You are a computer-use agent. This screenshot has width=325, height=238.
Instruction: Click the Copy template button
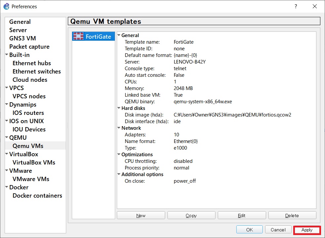pyautogui.click(x=191, y=215)
